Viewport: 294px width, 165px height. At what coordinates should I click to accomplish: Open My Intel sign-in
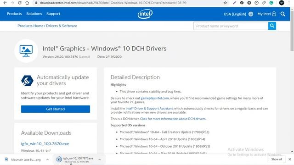pos(264,14)
